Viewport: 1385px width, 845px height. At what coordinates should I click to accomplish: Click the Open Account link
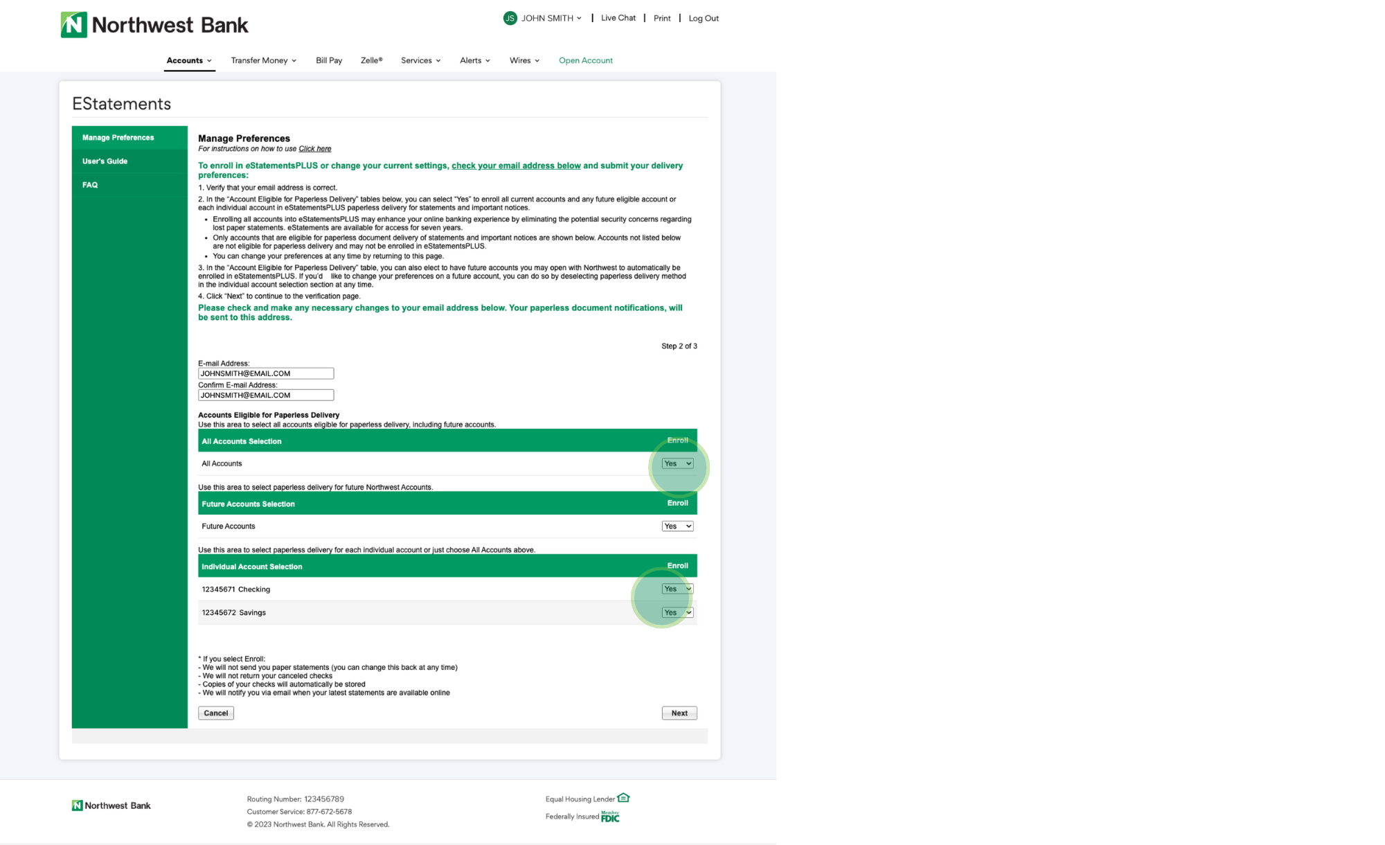585,60
